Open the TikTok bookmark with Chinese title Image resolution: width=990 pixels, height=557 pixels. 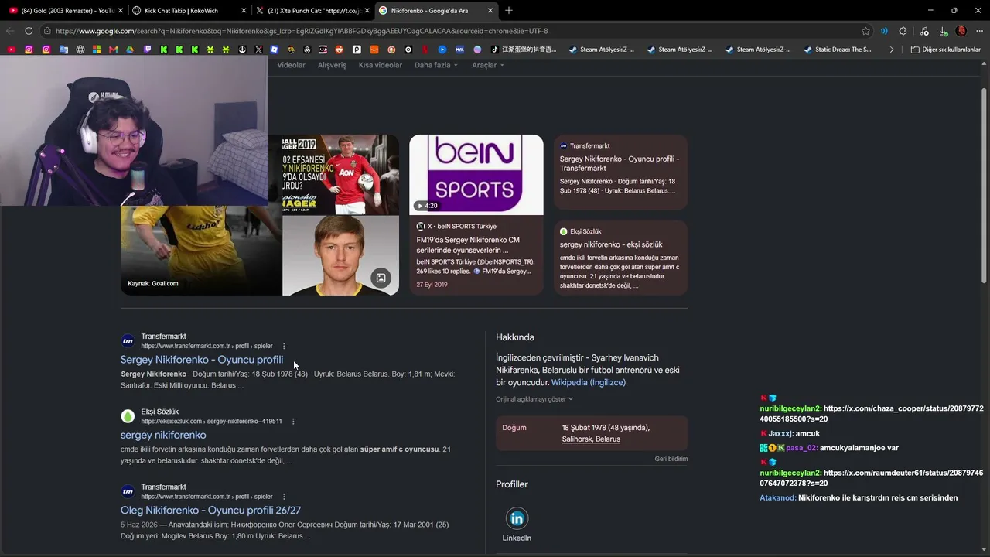point(524,50)
